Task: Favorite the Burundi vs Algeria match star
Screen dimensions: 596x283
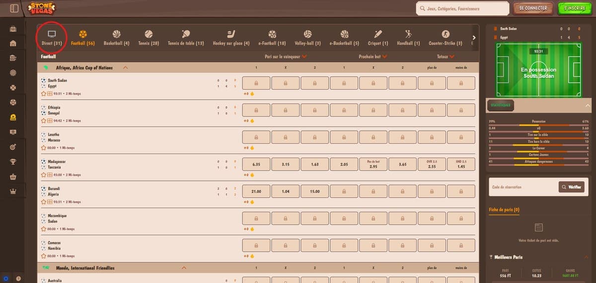Action: 44,202
